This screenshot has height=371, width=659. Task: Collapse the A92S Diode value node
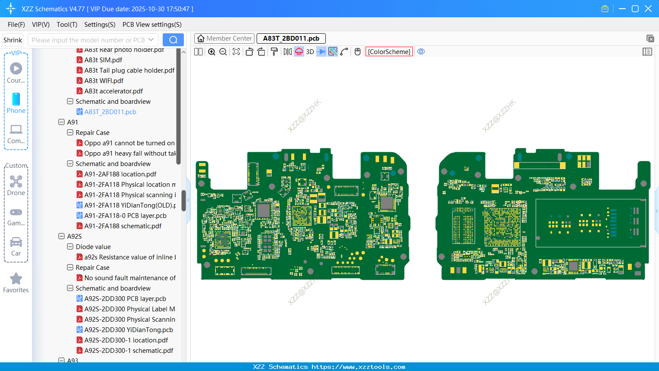pyautogui.click(x=70, y=247)
